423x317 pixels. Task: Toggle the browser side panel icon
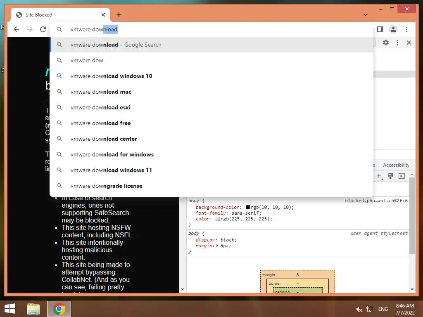(x=380, y=29)
